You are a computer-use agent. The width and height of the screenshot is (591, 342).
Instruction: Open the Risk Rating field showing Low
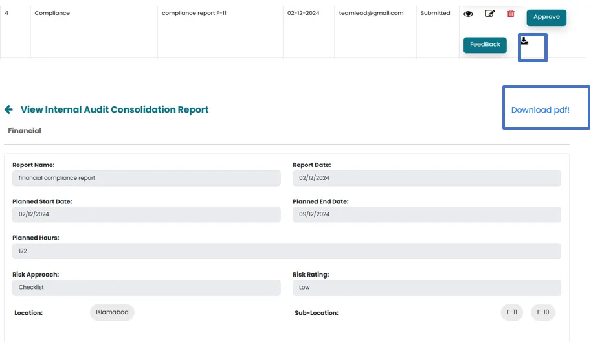click(427, 288)
